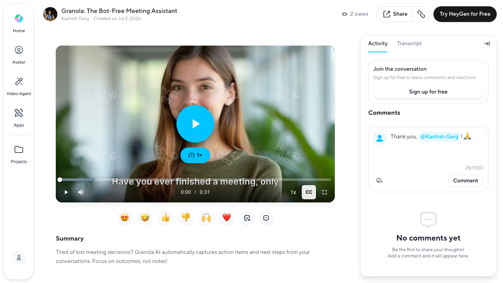503x283 pixels.
Task: Mute the video volume
Action: [81, 192]
